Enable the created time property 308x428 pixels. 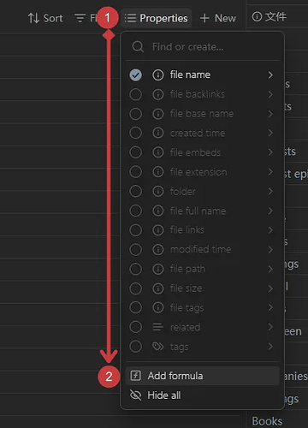coord(135,133)
